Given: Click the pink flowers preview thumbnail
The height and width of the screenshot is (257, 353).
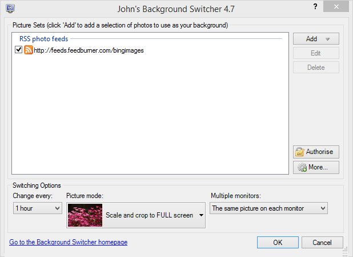Looking at the screenshot, I should [85, 215].
